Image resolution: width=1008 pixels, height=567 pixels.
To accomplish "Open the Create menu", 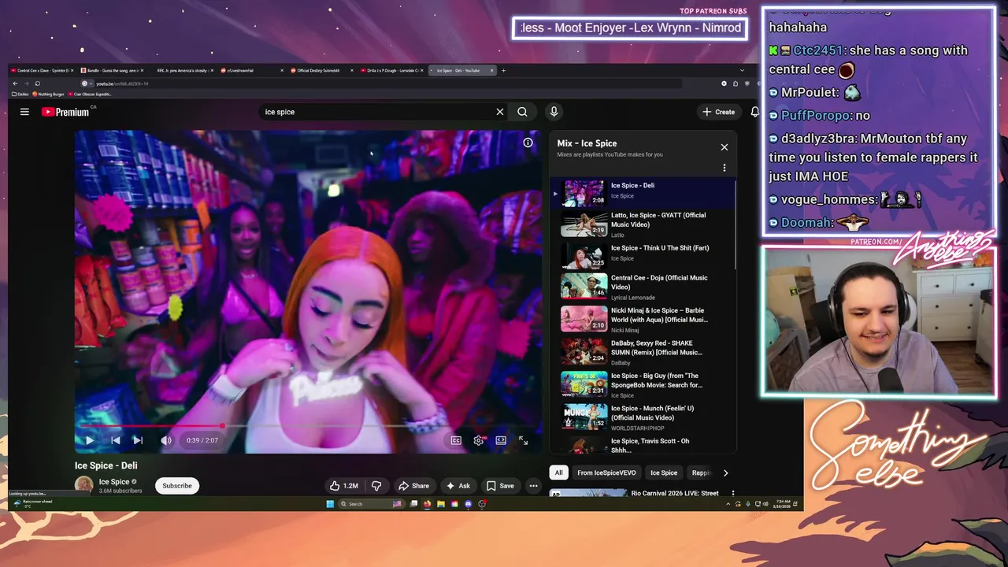I will [719, 112].
